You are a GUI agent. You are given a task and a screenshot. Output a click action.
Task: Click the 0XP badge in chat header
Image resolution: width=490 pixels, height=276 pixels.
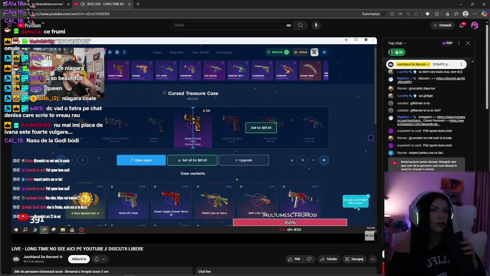click(447, 43)
